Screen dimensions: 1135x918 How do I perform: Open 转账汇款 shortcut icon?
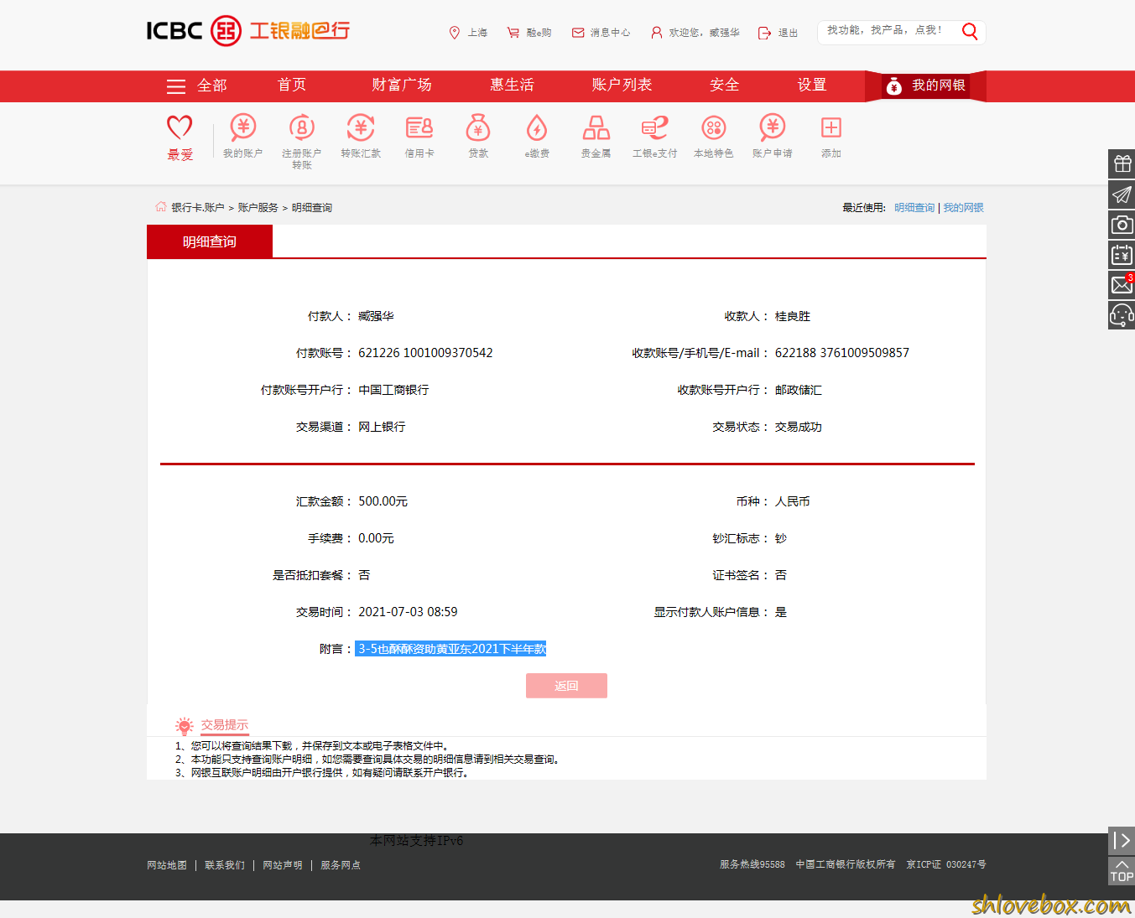click(361, 127)
